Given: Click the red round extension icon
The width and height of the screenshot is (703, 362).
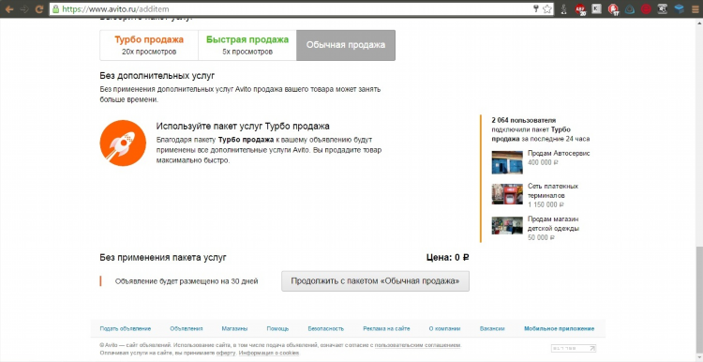Looking at the screenshot, I should (x=646, y=8).
